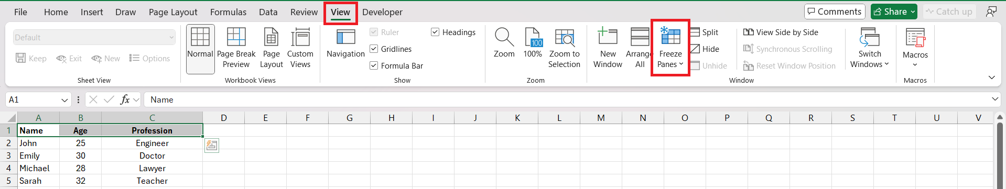
Task: Click Reset Window Position
Action: 789,66
